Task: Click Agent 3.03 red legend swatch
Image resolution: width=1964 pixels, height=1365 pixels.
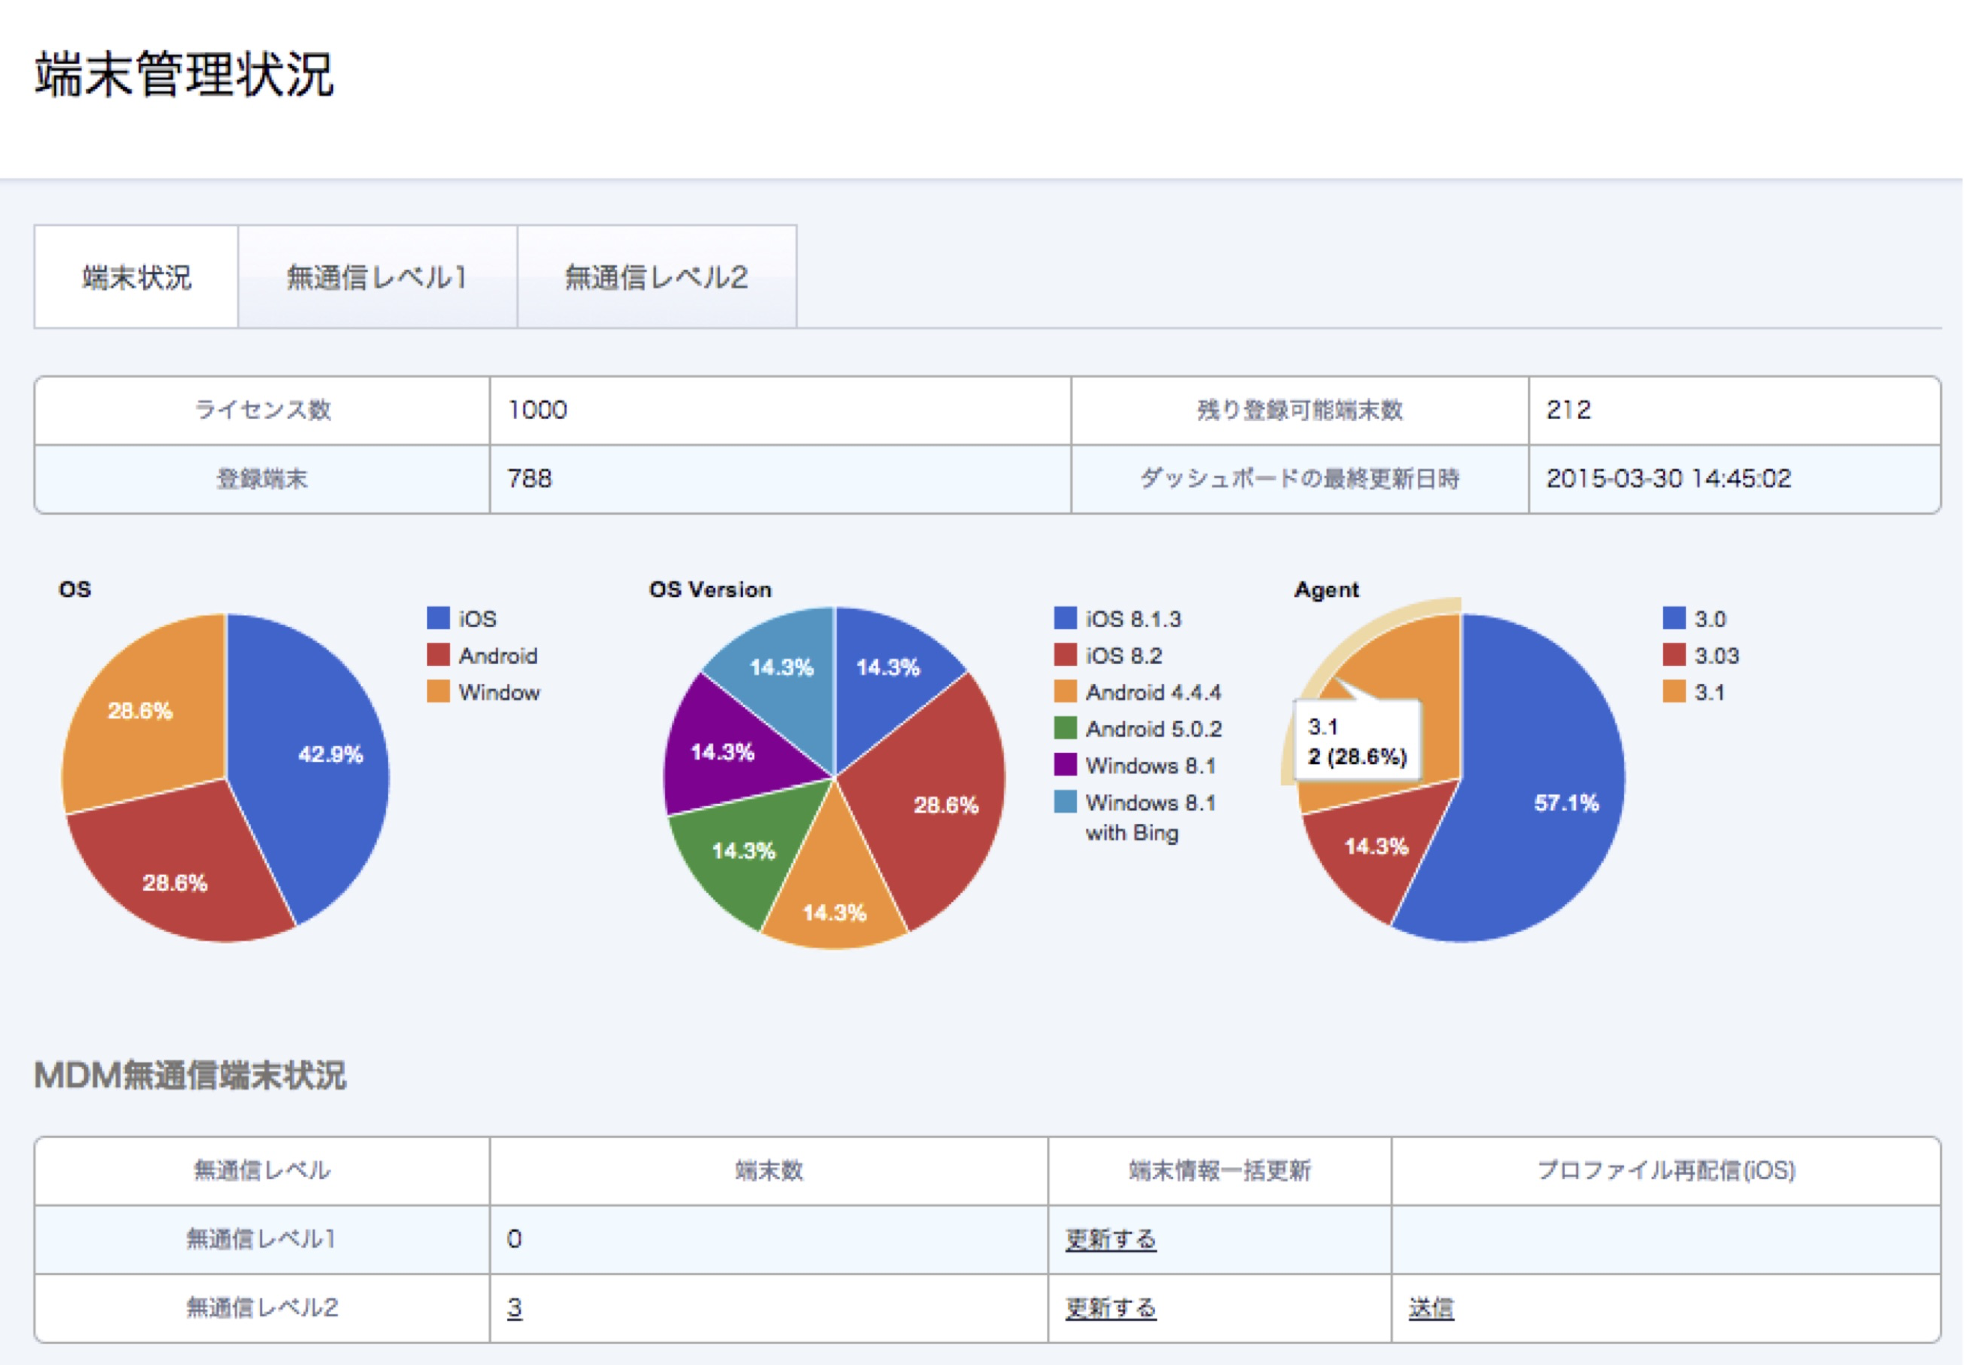Action: (1674, 654)
